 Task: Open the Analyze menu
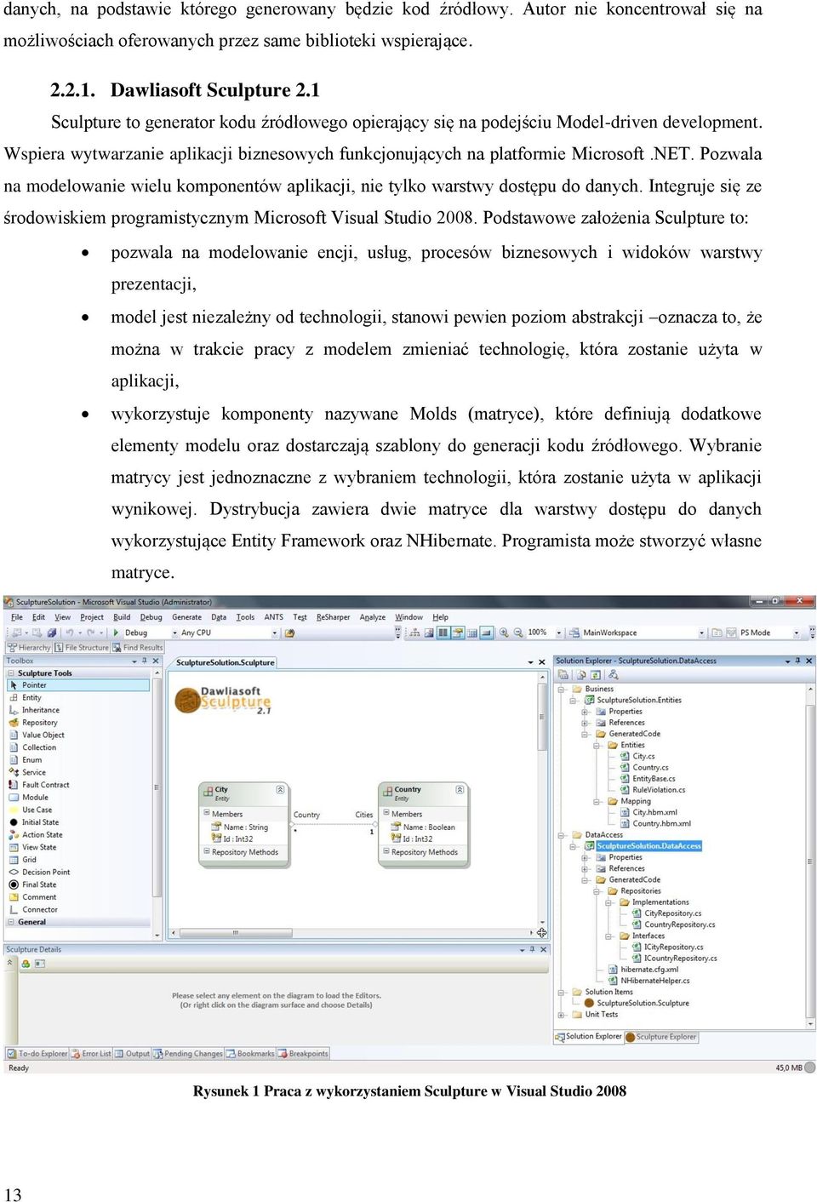click(x=373, y=617)
